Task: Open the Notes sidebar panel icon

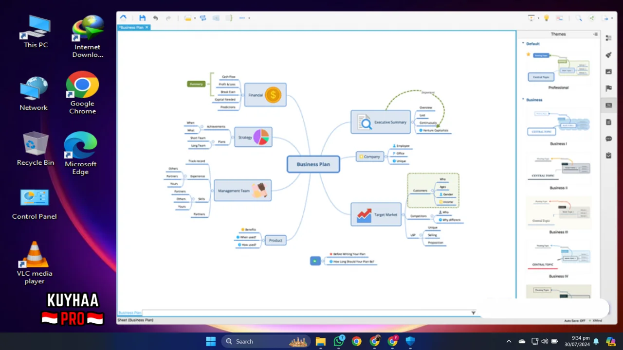Action: pyautogui.click(x=608, y=122)
